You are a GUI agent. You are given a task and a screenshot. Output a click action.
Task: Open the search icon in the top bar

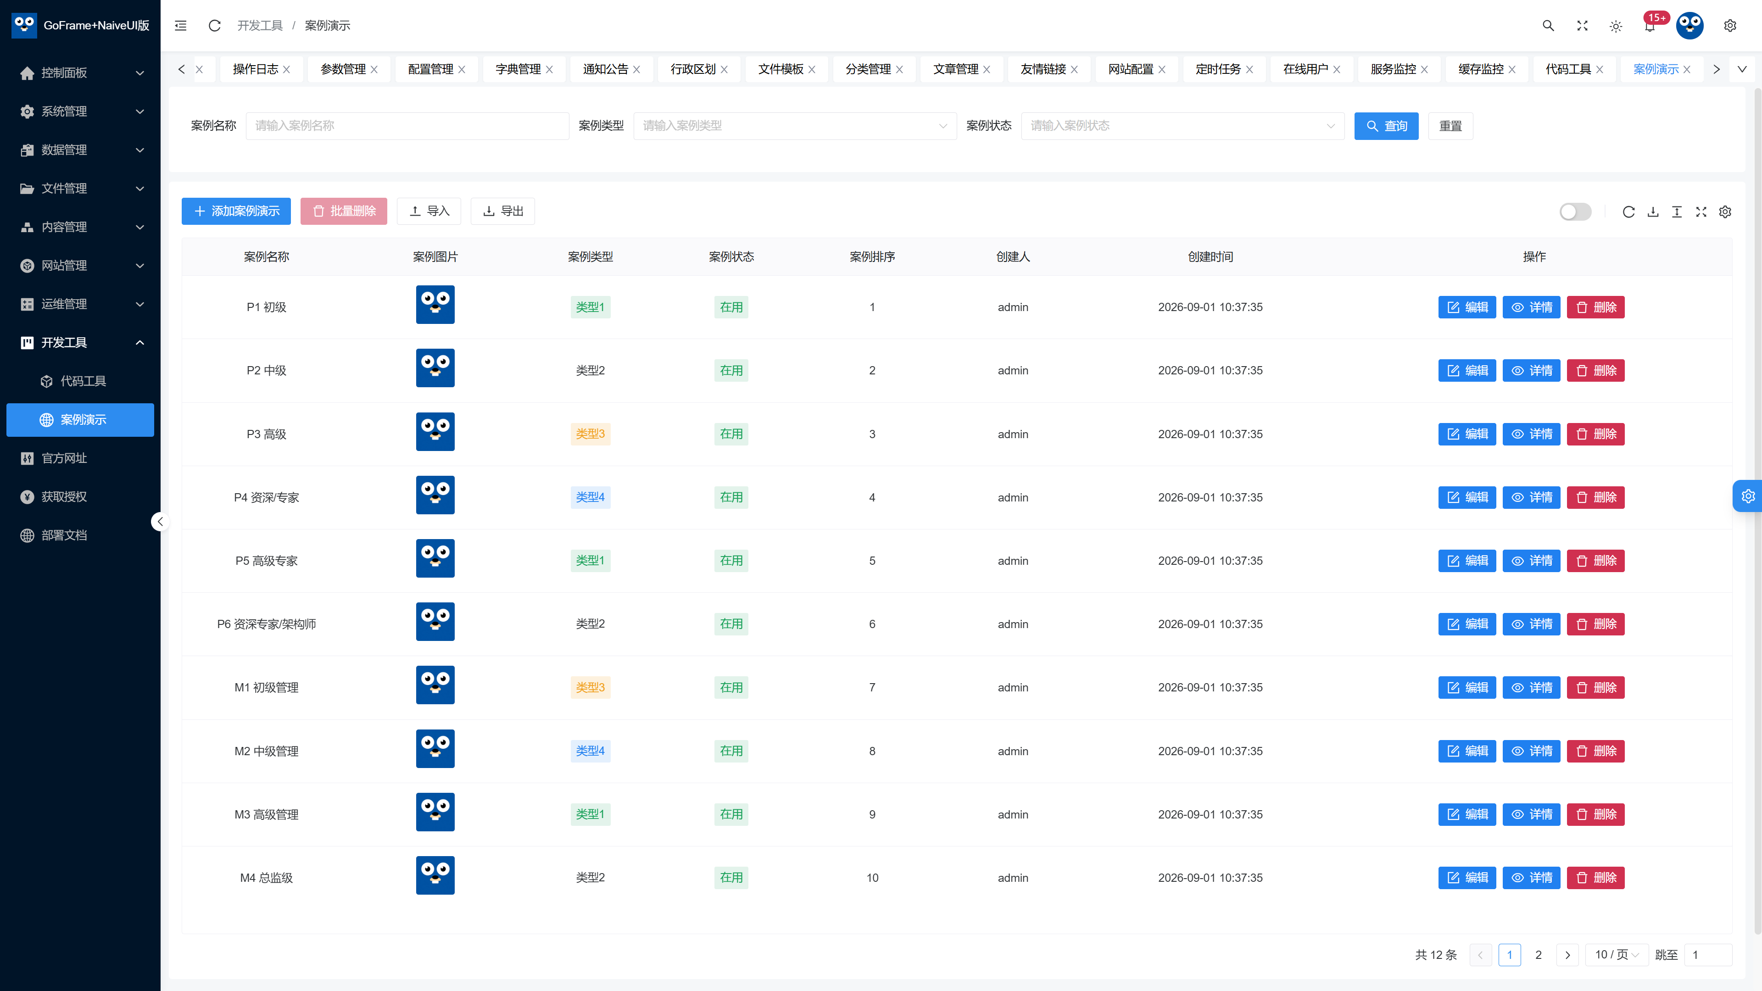pyautogui.click(x=1548, y=25)
